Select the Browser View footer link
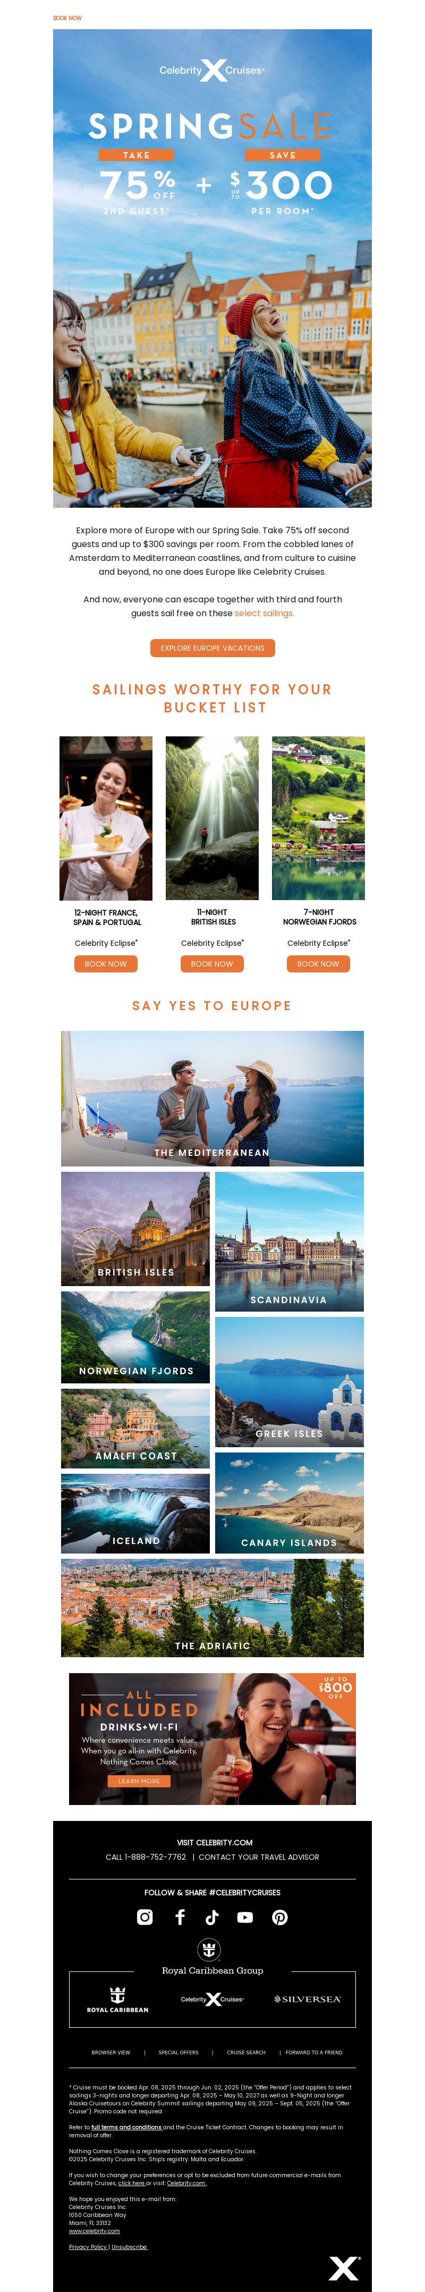The image size is (425, 2292). (110, 2052)
